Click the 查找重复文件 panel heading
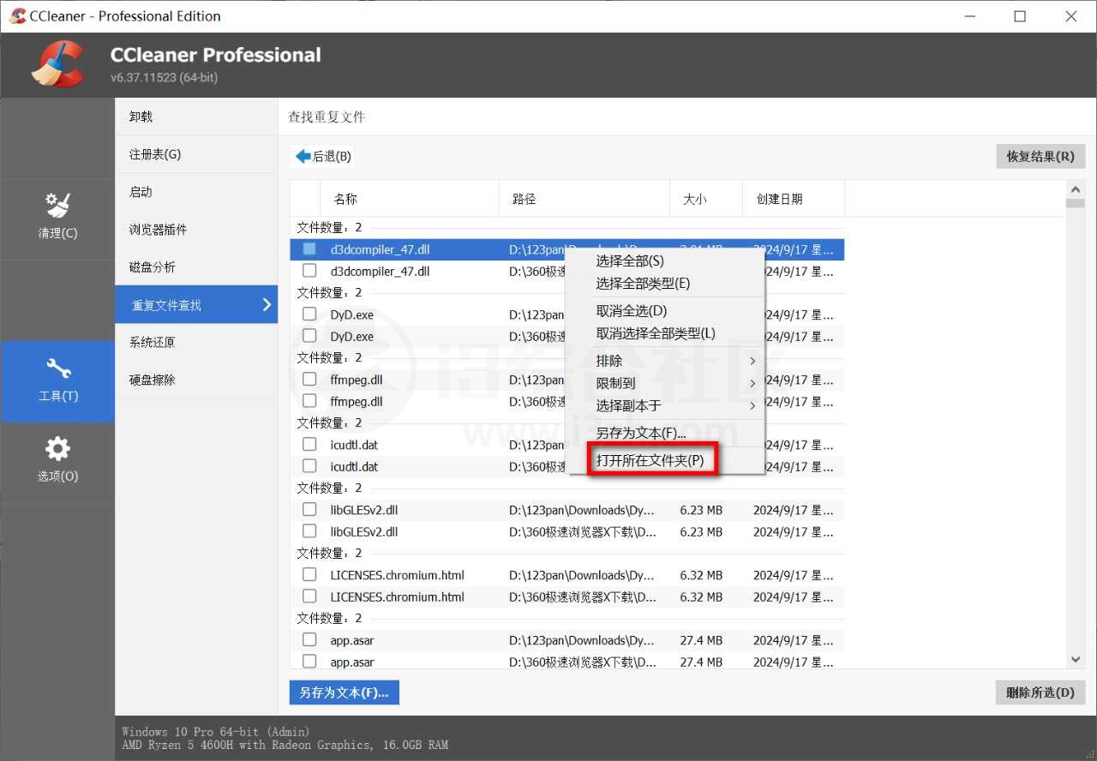The width and height of the screenshot is (1097, 761). coord(327,117)
